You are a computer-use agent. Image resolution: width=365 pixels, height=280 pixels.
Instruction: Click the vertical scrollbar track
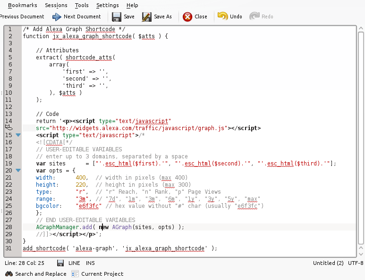(361, 138)
